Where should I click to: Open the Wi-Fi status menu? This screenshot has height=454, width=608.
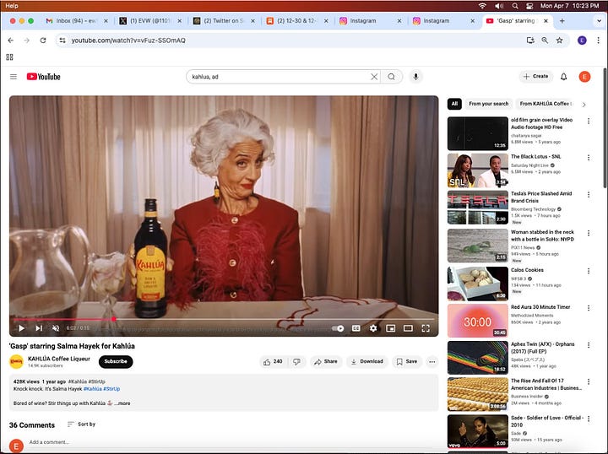coord(482,6)
